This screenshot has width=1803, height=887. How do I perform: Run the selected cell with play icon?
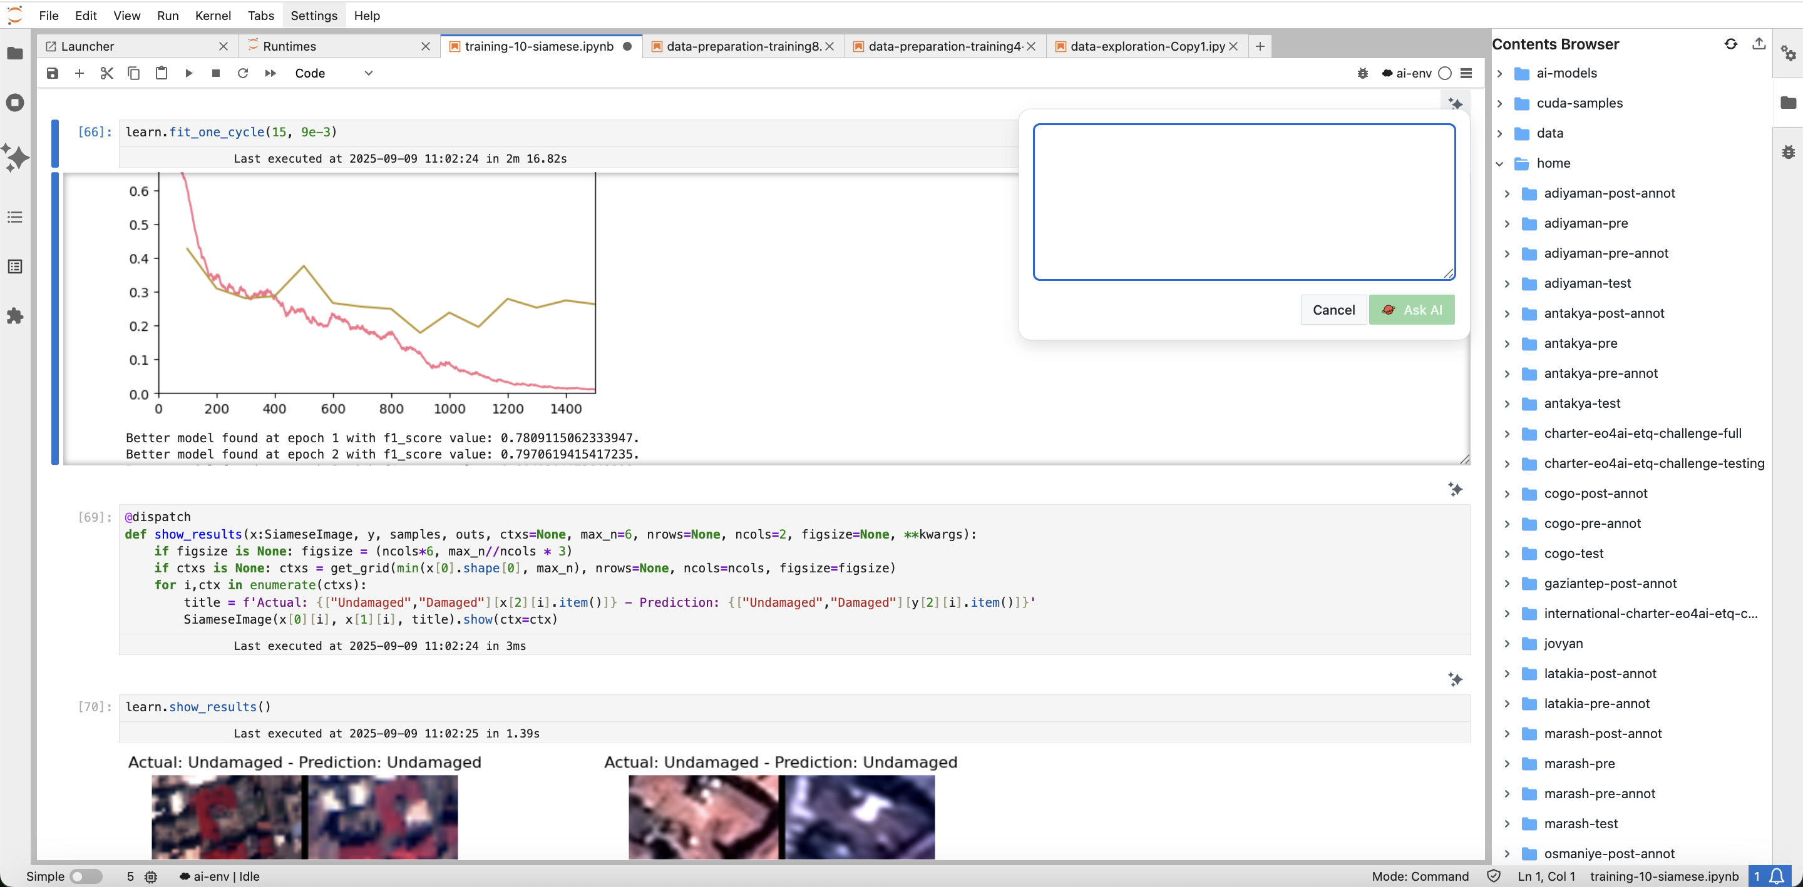(x=188, y=73)
